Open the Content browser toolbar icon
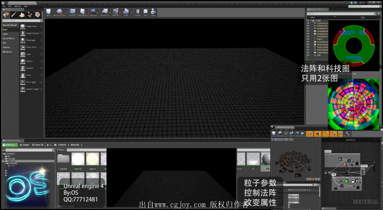383x210 pixels. click(x=72, y=11)
